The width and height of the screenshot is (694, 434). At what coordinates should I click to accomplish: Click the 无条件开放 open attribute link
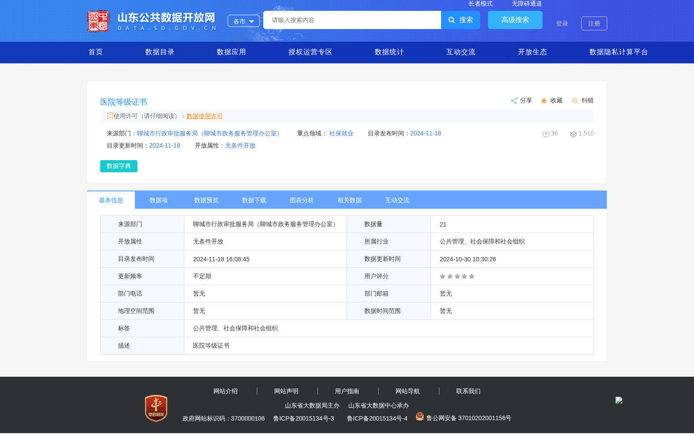click(x=240, y=145)
